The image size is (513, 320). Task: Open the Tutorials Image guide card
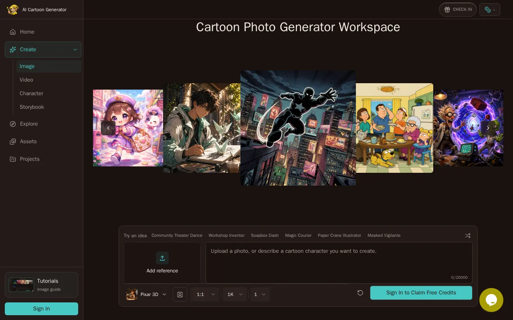41,285
